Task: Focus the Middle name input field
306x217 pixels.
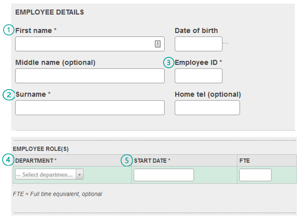Action: (90, 76)
